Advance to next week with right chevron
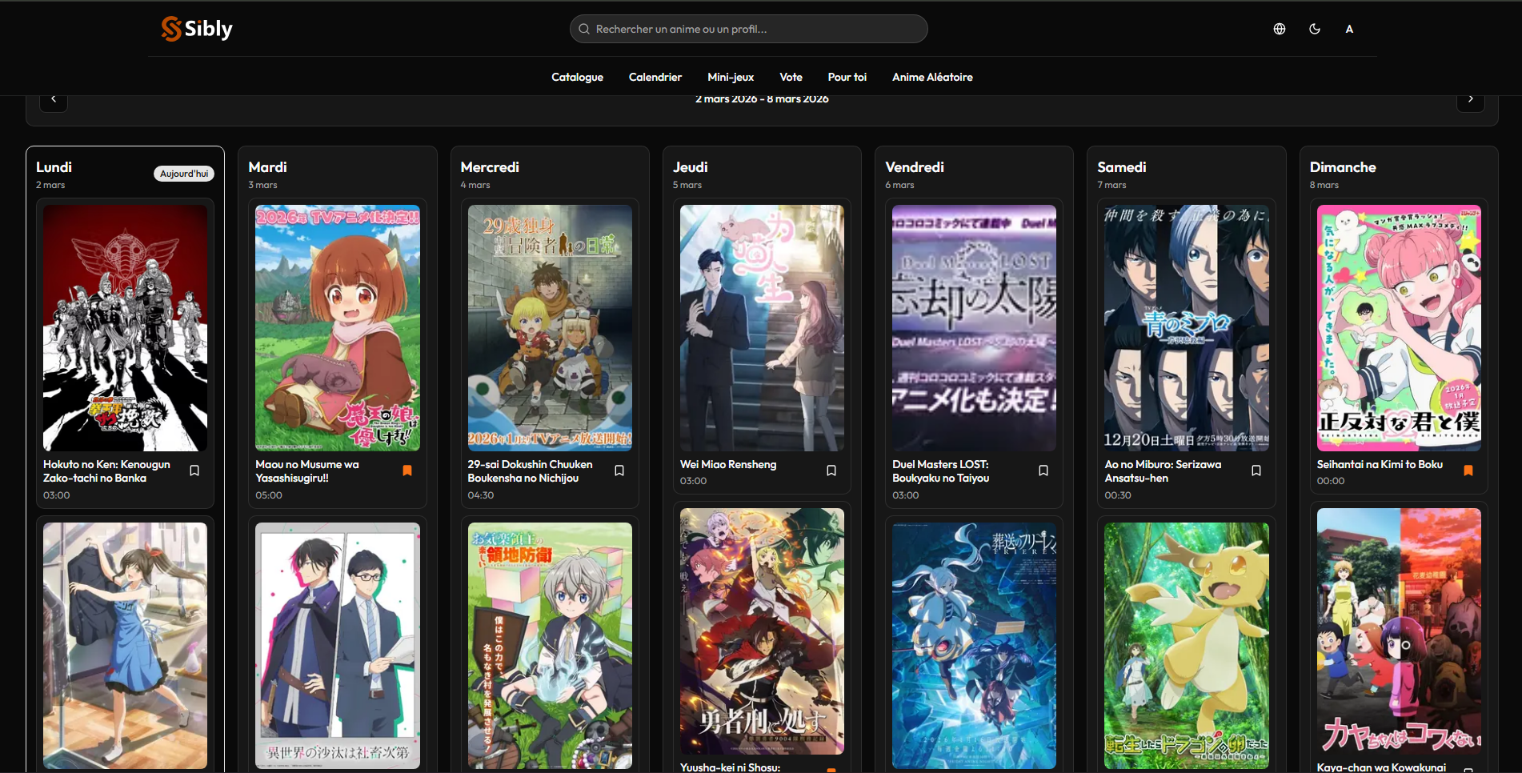 tap(1470, 100)
